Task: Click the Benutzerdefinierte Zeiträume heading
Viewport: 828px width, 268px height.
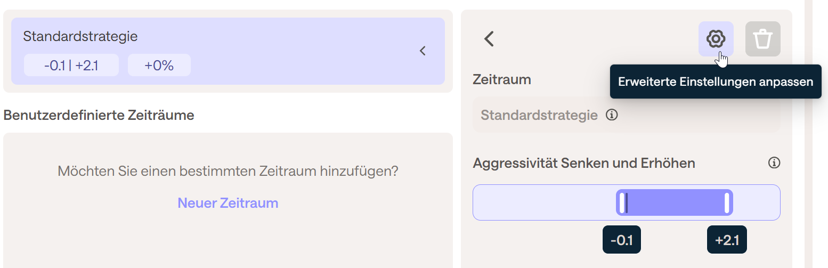Action: coord(99,115)
